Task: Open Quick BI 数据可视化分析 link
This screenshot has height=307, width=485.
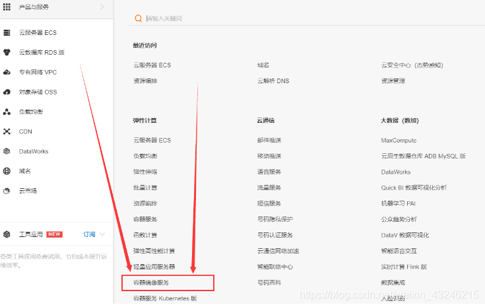Action: click(414, 188)
